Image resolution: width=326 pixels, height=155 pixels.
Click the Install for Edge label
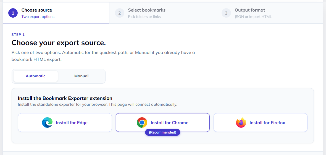click(x=72, y=123)
